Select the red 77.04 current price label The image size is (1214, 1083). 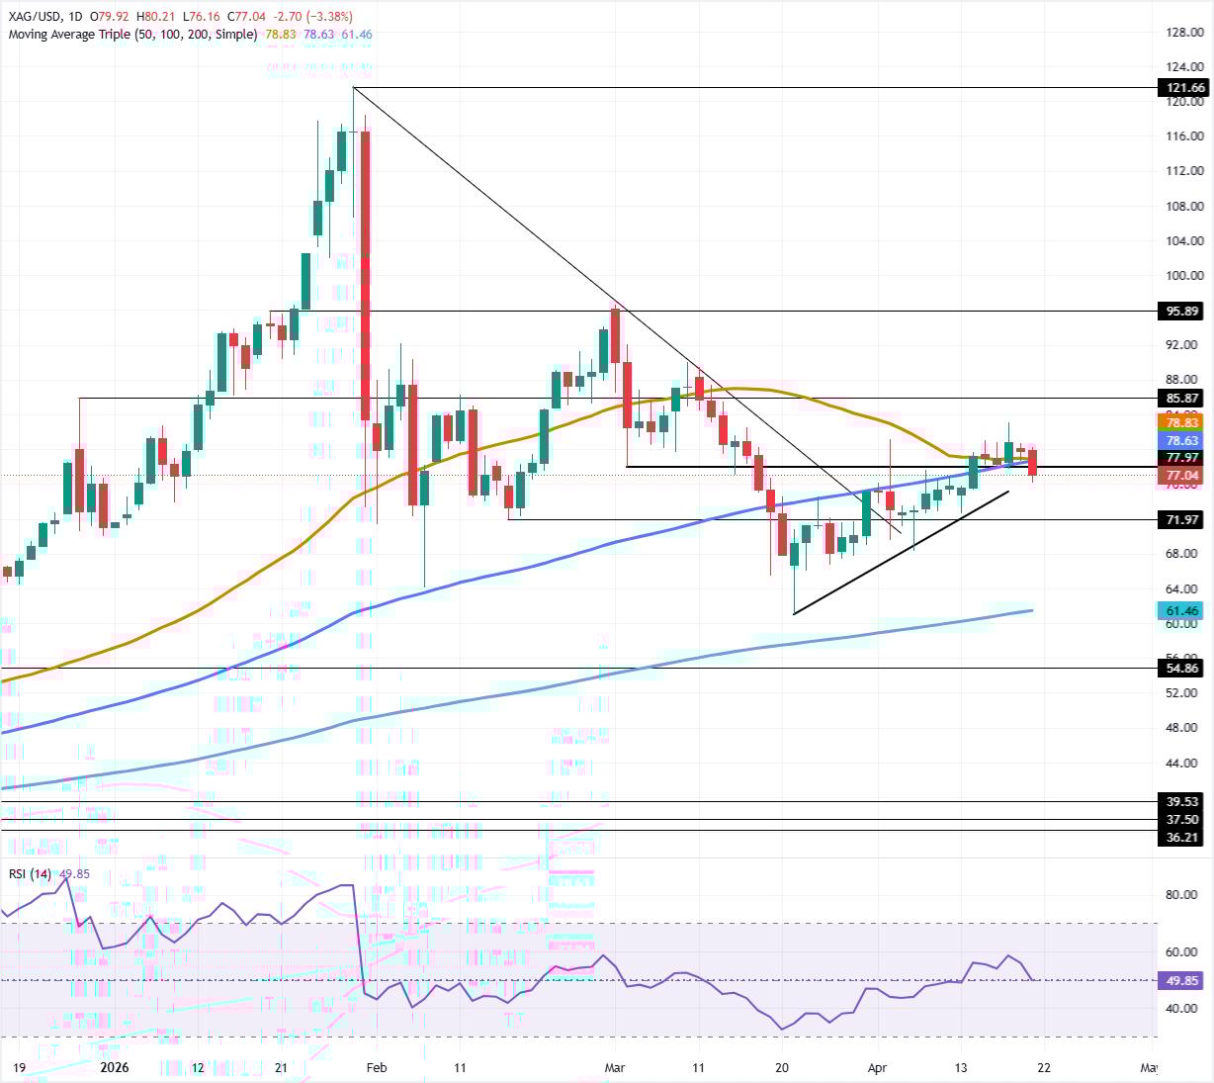(x=1182, y=476)
